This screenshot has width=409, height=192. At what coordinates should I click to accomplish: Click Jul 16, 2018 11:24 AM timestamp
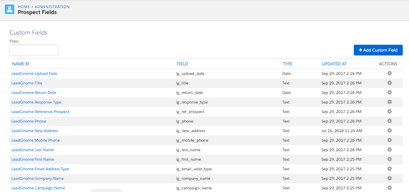(x=342, y=131)
